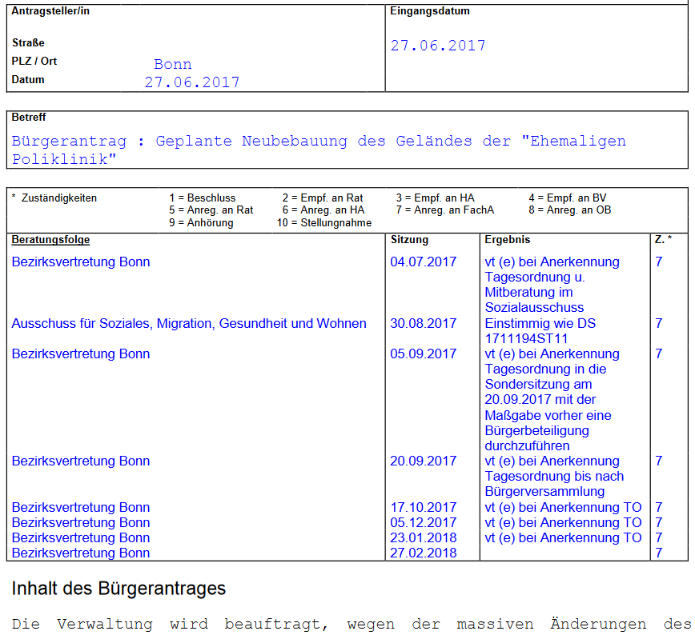Select the session date 20.09.2017
Image resolution: width=695 pixels, height=635 pixels.
pos(423,461)
